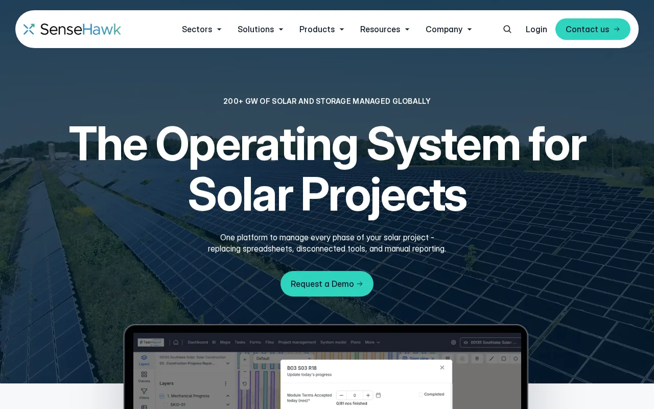Open the Filters sidebar panel icon

[x=144, y=394]
